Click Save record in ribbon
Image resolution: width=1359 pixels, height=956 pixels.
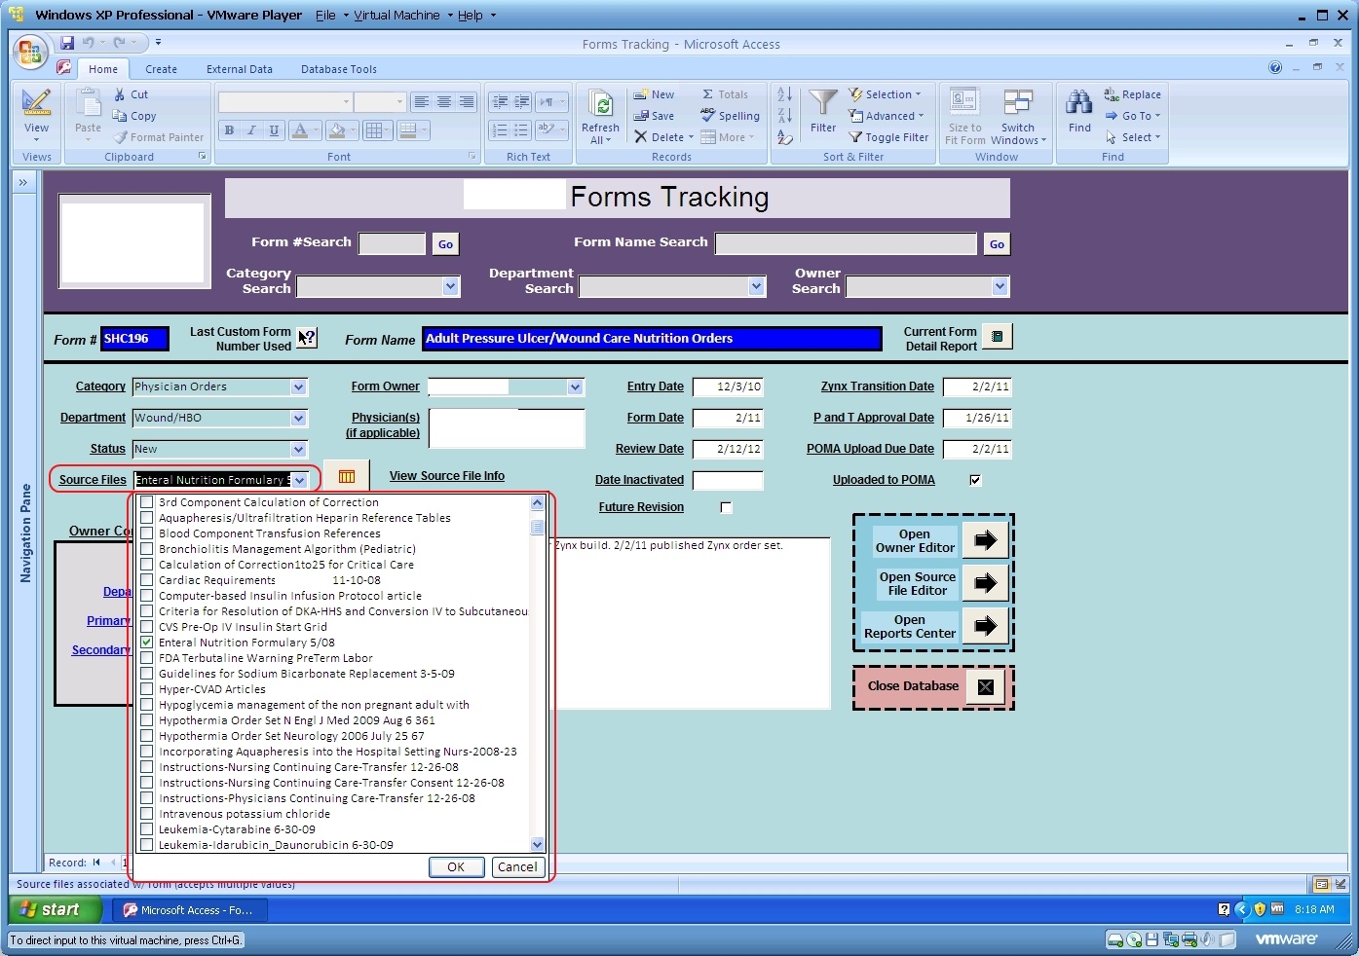click(654, 116)
